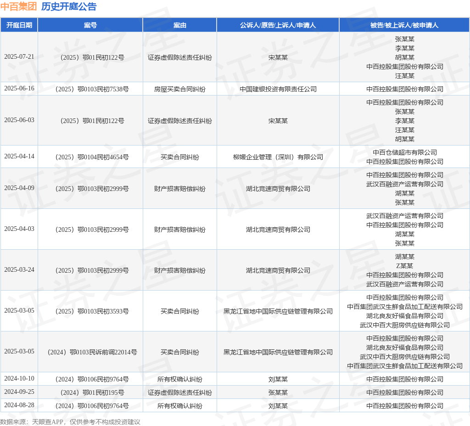Click 中百控股集团股份有限公司 in the 2024-09-25 row
This screenshot has height=426, width=470.
pyautogui.click(x=405, y=393)
